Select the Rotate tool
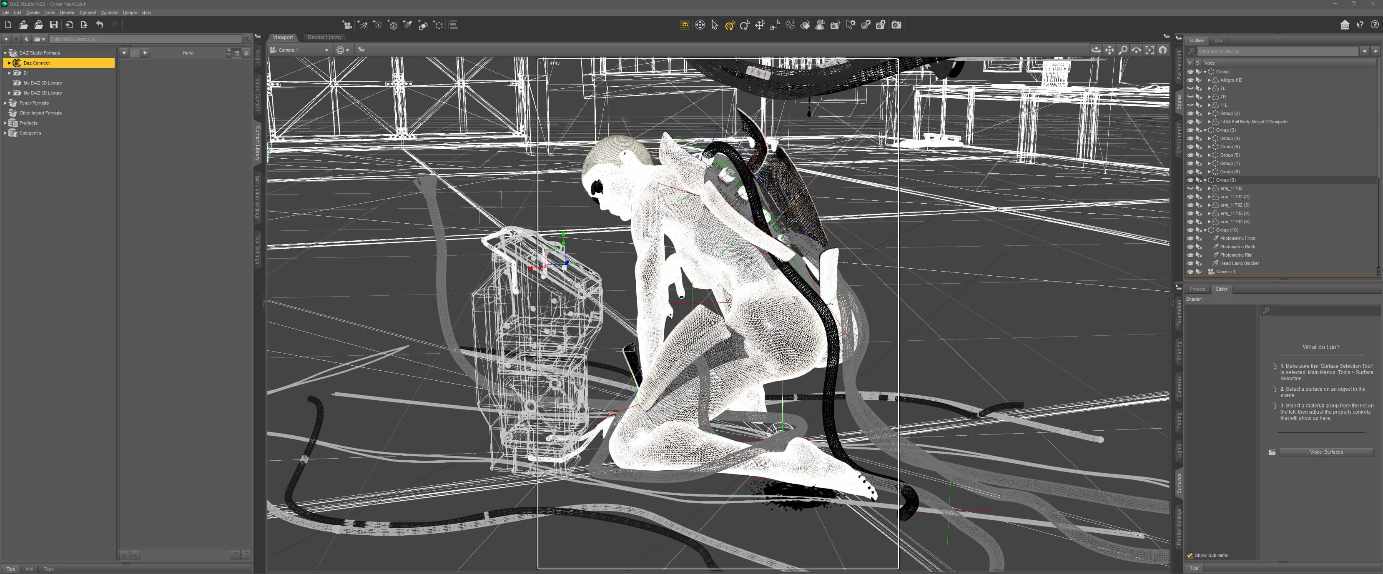This screenshot has height=574, width=1383. [745, 25]
